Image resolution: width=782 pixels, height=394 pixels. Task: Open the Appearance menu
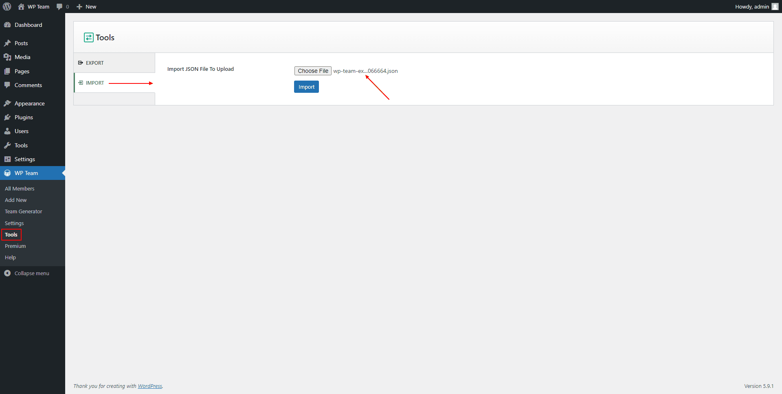tap(33, 103)
